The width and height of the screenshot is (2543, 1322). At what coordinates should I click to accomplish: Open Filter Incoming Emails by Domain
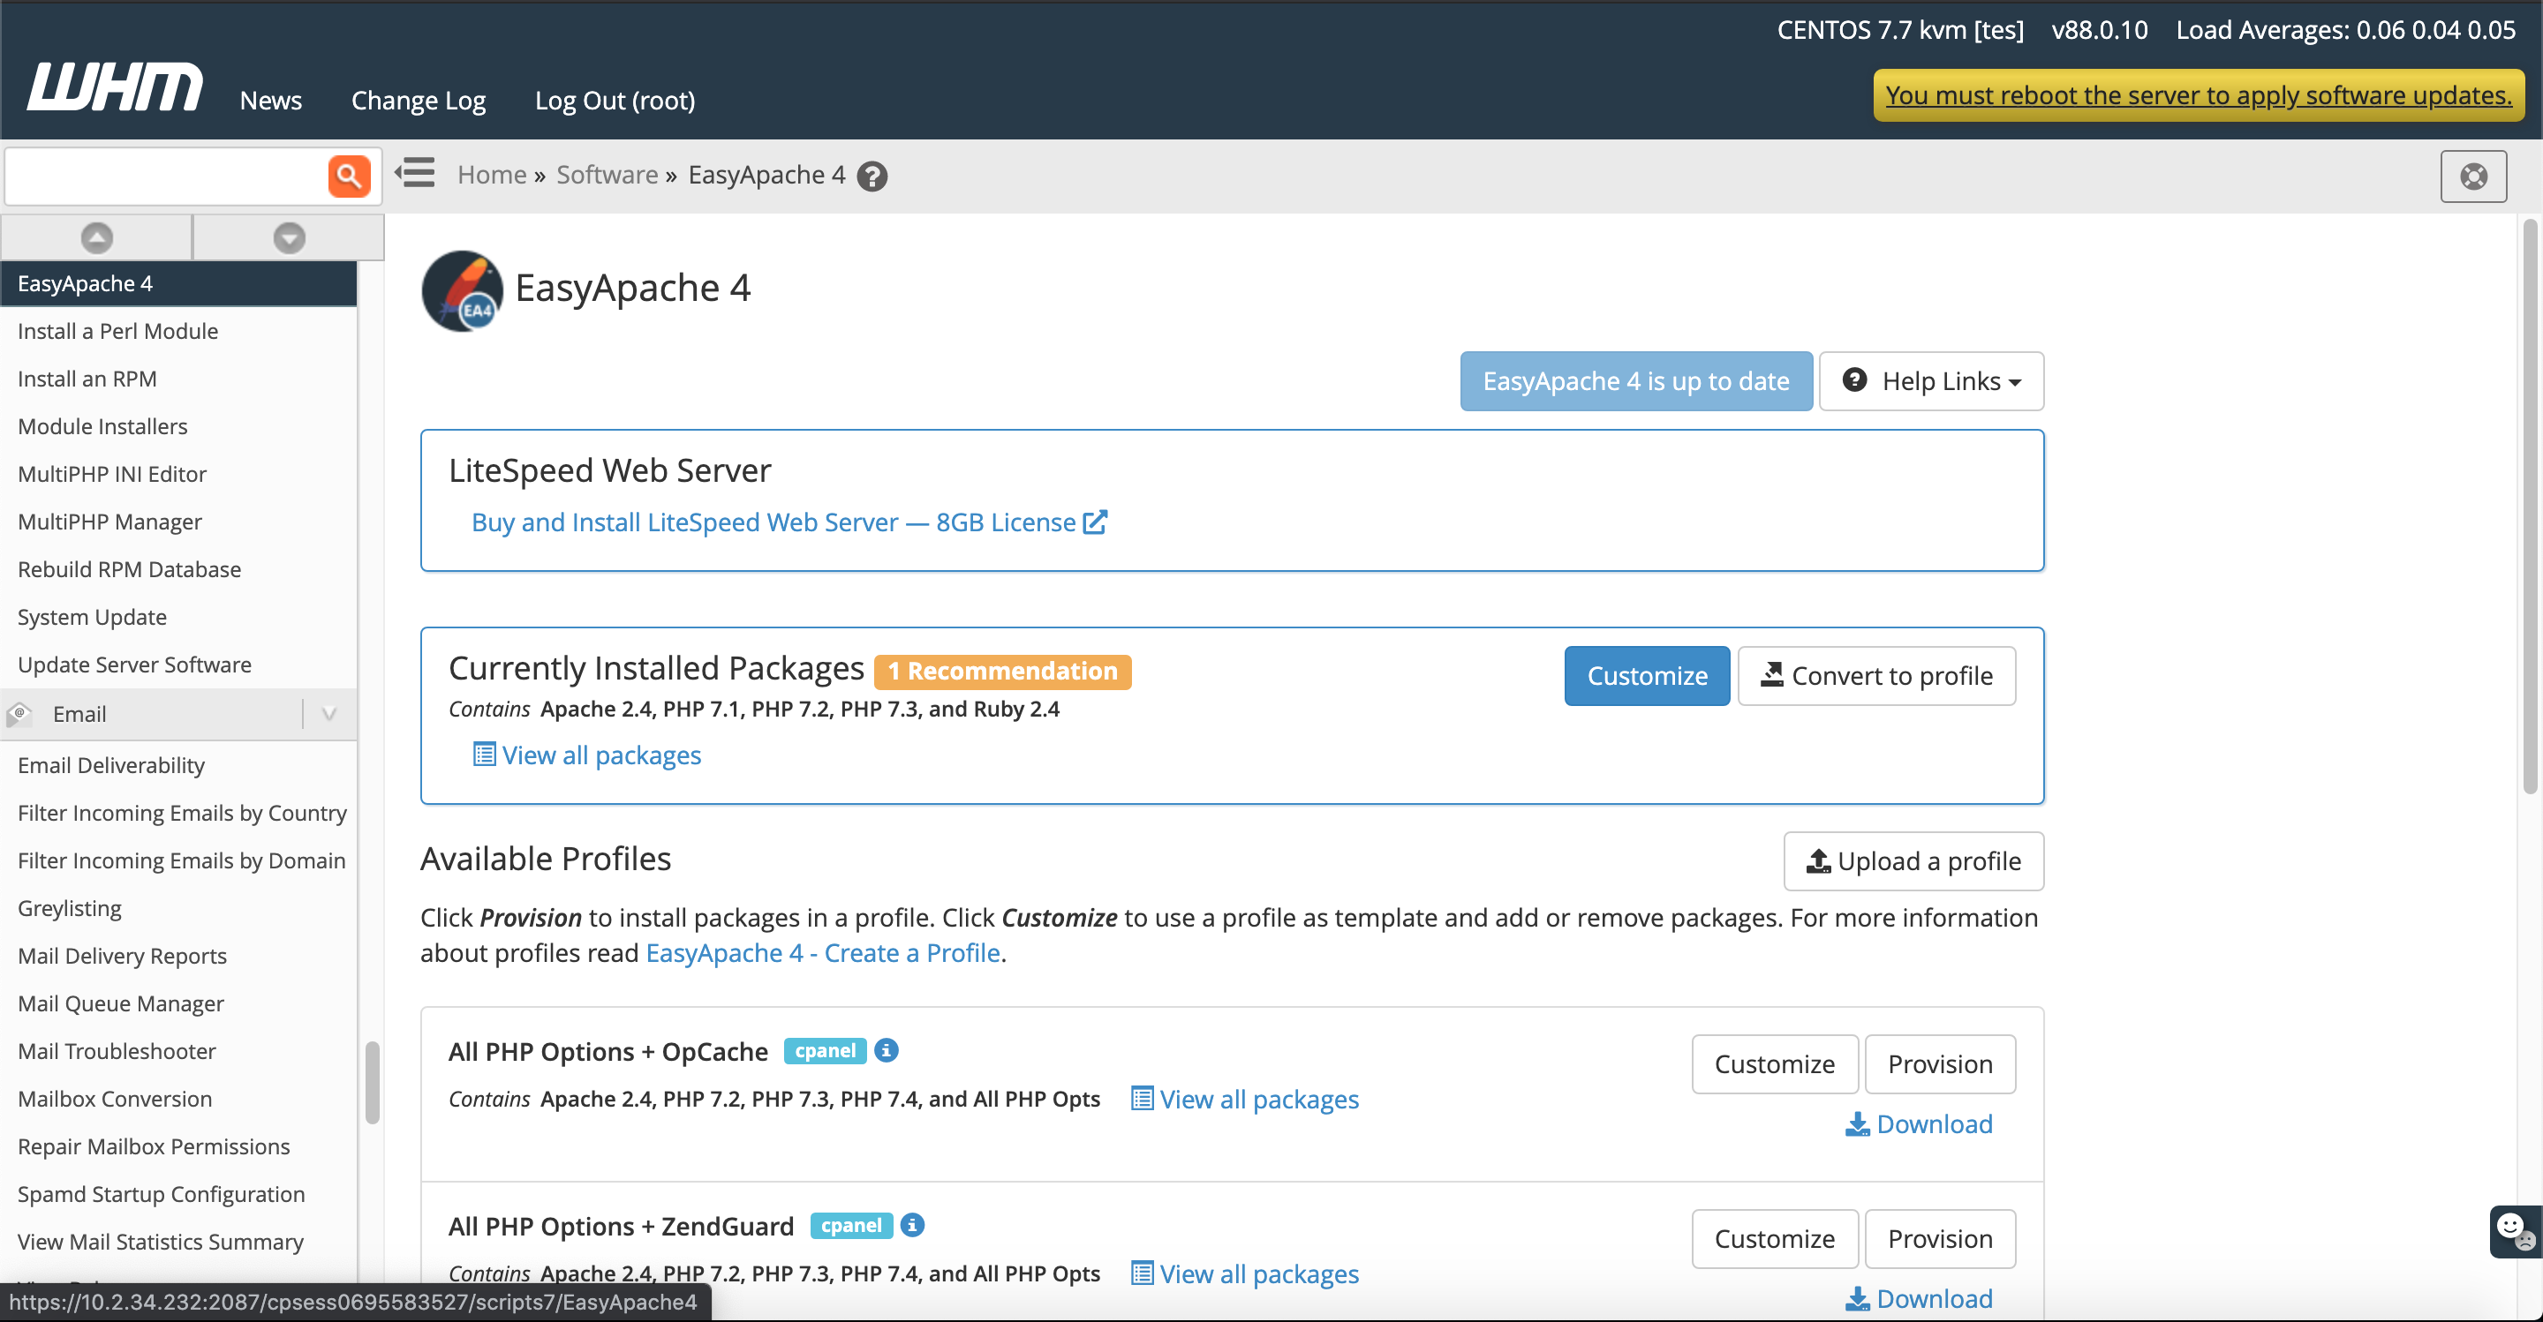tap(182, 860)
